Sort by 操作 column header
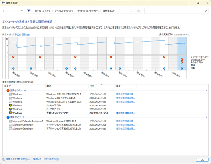The height and width of the screenshot is (164, 211). click(125, 86)
